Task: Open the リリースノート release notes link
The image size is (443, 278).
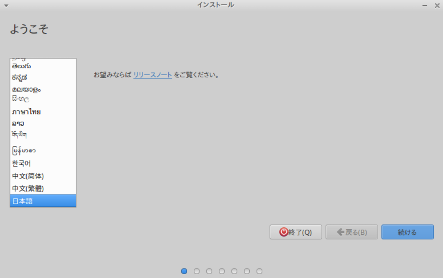Action: (x=152, y=74)
